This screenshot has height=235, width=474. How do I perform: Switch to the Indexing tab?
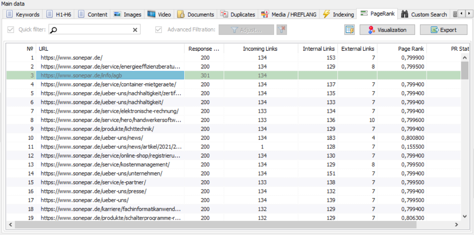click(x=338, y=14)
